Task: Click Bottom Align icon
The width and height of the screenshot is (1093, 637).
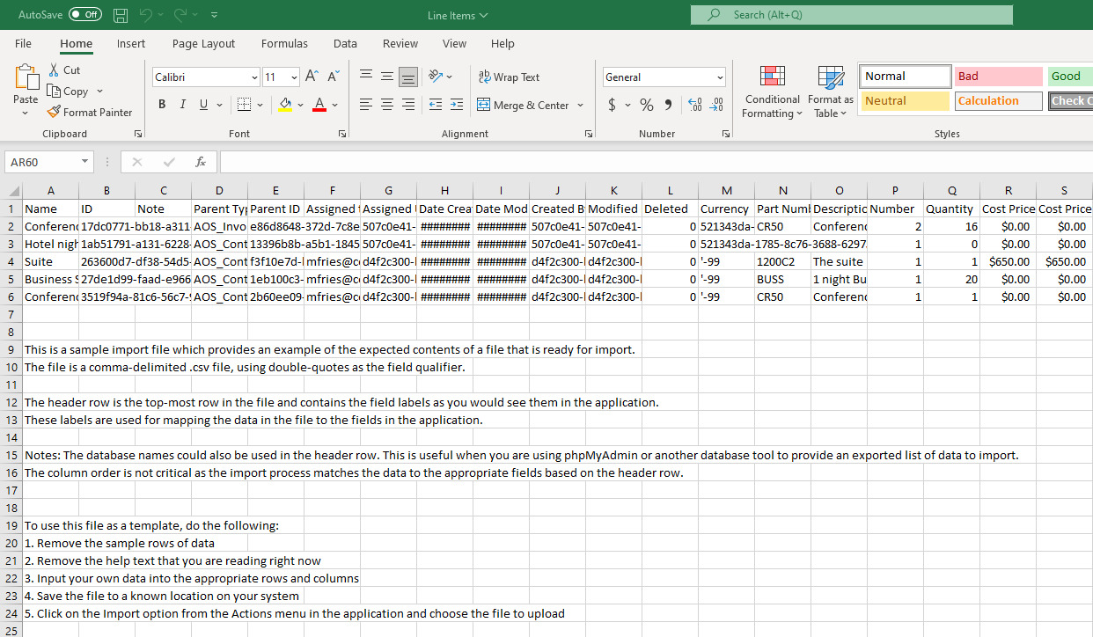Action: click(x=408, y=77)
